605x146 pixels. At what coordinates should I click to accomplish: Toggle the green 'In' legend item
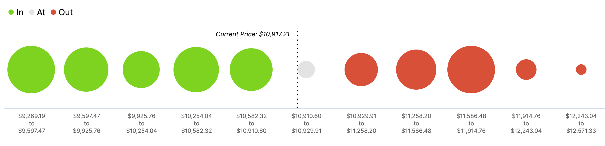(x=16, y=12)
